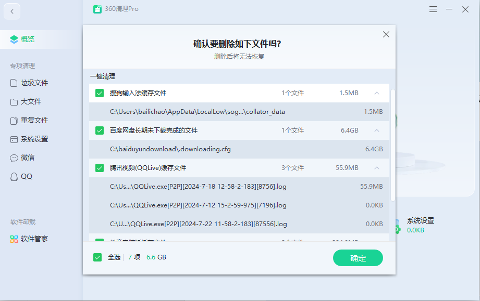Click the QQ penguin icon
Screen dimensions: 480x301
click(14, 177)
